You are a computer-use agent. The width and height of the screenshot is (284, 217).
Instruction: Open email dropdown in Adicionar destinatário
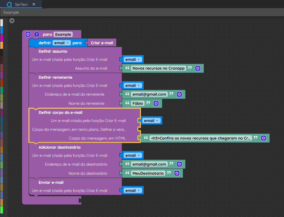point(133,156)
